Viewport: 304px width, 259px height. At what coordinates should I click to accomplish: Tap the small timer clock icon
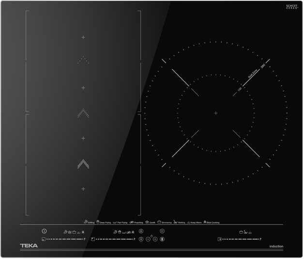tap(152, 236)
